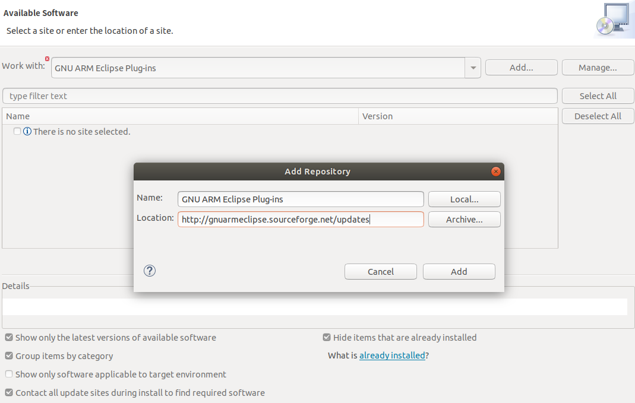Image resolution: width=635 pixels, height=403 pixels.
Task: Click the 'There is no site selected.' row text
Action: [x=82, y=132]
